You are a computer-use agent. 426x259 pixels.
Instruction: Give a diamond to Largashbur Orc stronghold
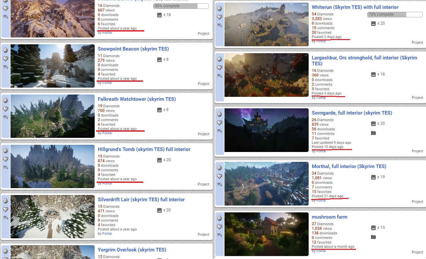pos(220,59)
